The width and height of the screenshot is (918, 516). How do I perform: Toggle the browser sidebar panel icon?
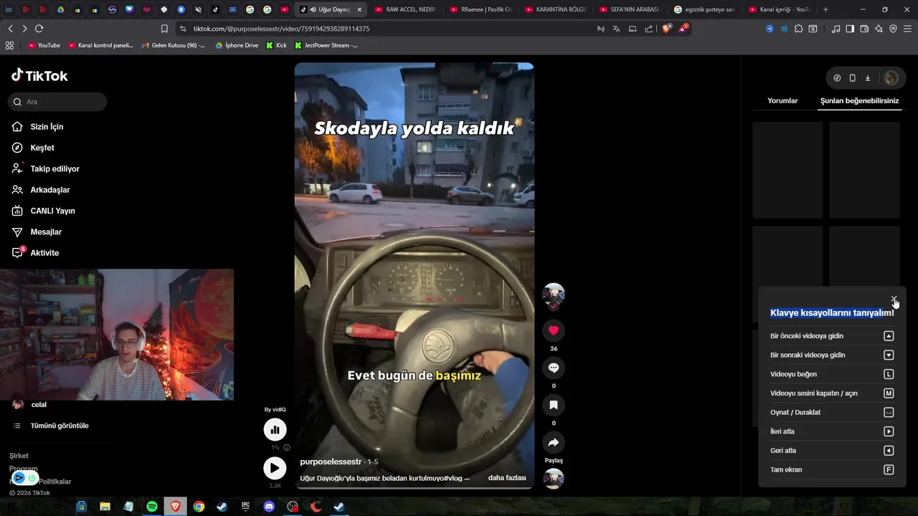point(850,29)
